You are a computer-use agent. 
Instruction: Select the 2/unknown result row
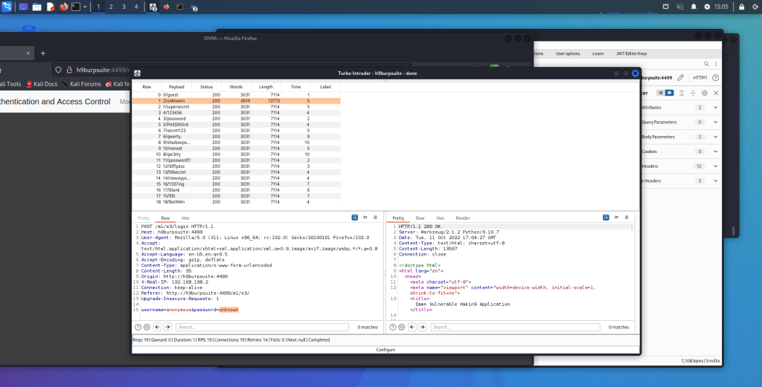[x=236, y=101]
